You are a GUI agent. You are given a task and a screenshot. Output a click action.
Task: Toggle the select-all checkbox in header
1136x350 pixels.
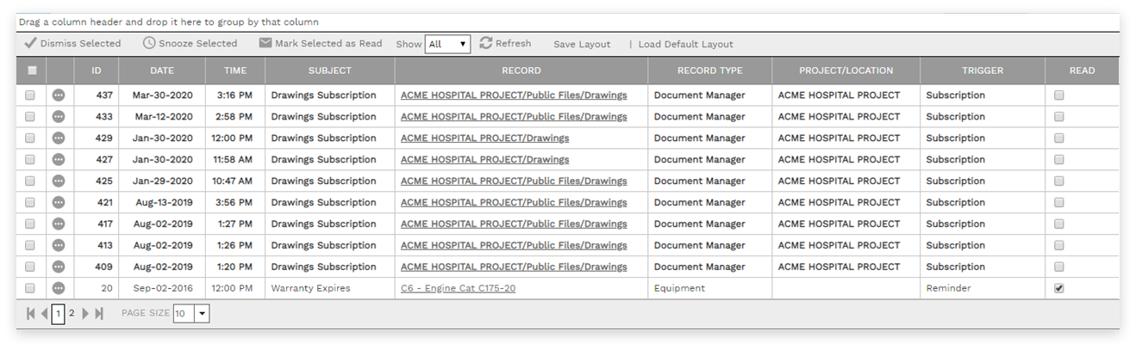click(x=31, y=71)
